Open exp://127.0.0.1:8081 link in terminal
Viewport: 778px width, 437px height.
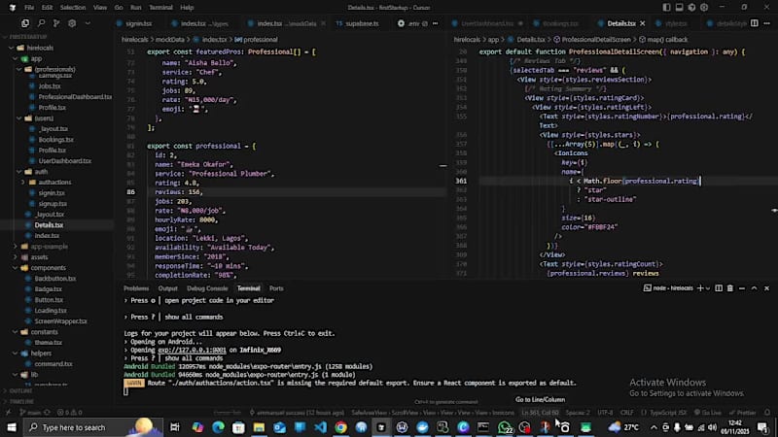click(192, 350)
